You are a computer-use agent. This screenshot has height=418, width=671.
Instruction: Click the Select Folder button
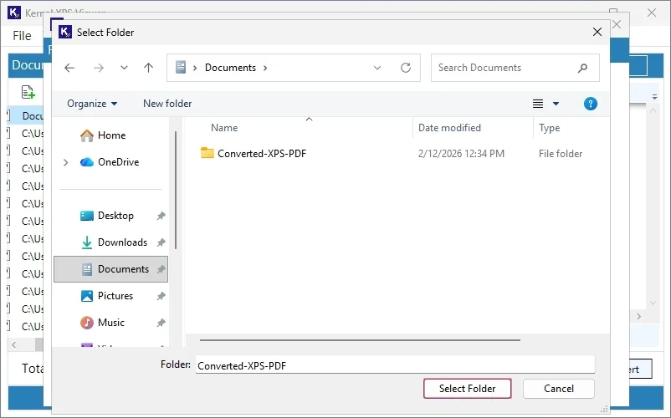[x=467, y=389]
